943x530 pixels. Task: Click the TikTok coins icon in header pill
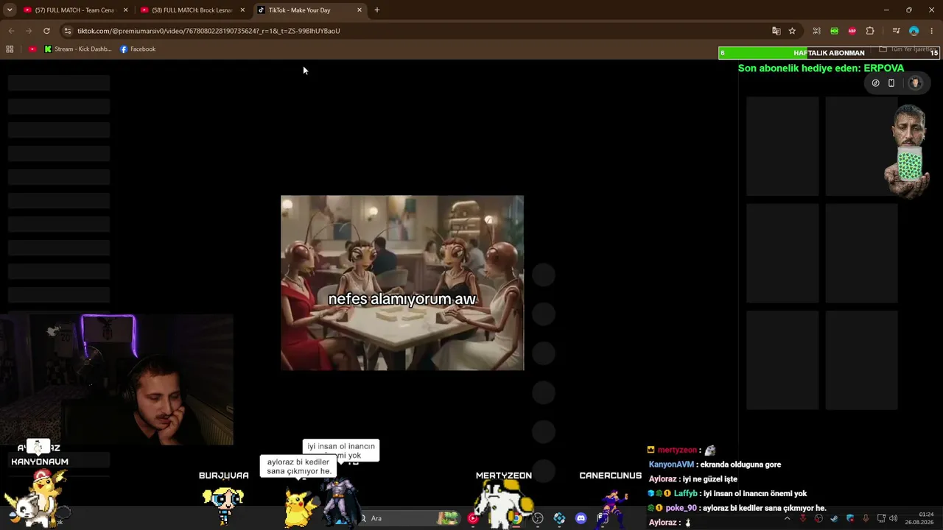(x=875, y=83)
